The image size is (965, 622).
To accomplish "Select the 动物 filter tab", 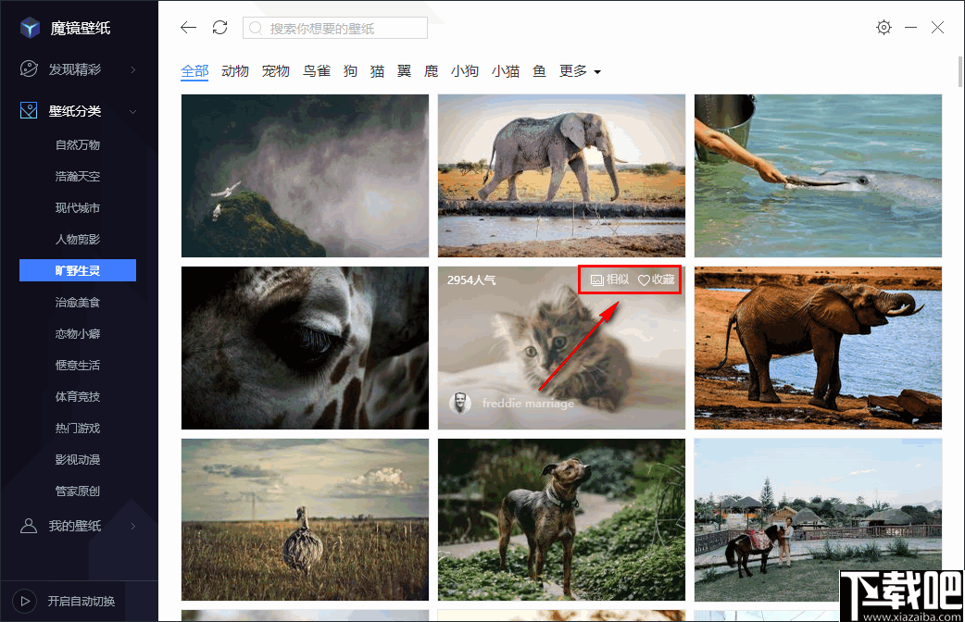I will point(235,71).
